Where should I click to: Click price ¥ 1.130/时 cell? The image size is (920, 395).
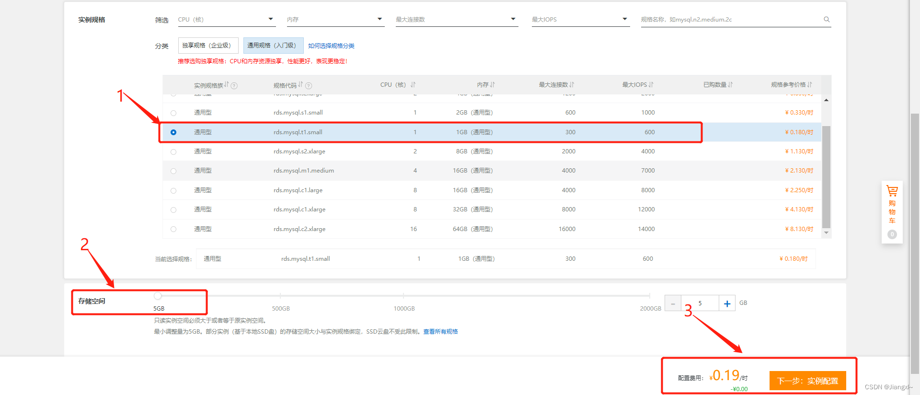click(799, 151)
